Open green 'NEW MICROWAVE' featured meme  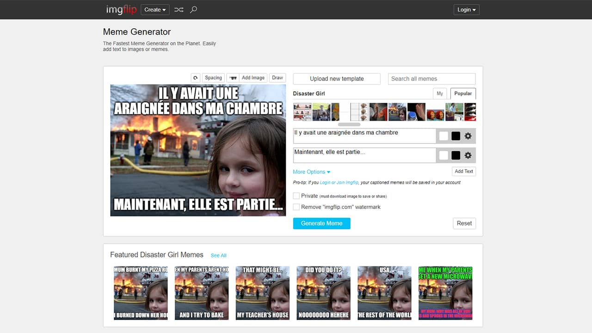445,293
